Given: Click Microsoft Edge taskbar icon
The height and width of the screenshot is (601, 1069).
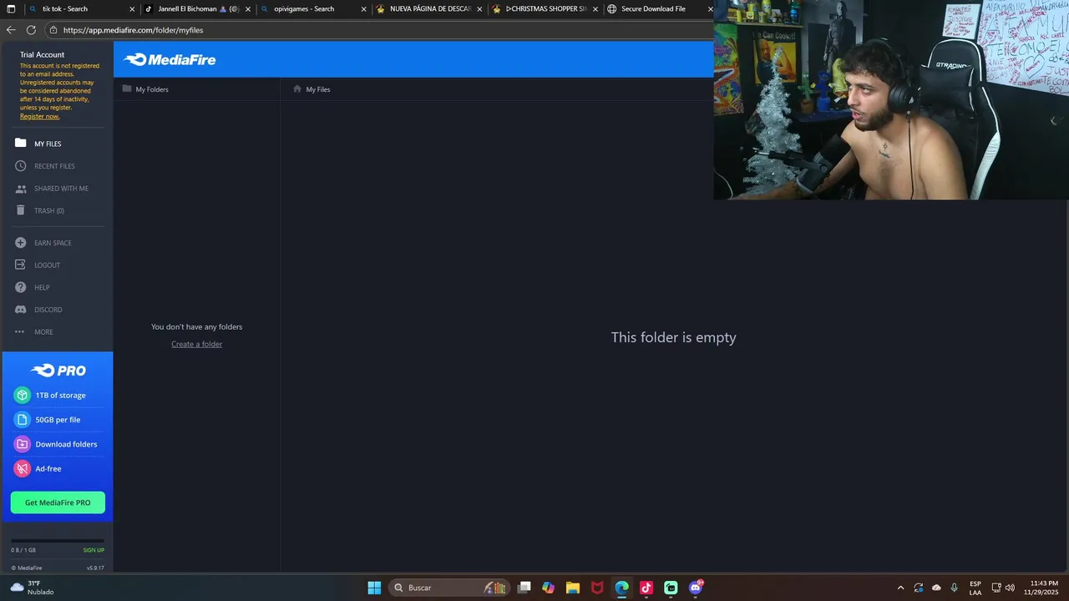Looking at the screenshot, I should tap(622, 588).
